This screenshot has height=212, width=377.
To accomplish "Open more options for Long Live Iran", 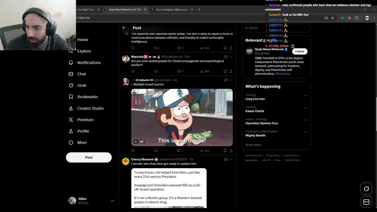I will [305, 96].
